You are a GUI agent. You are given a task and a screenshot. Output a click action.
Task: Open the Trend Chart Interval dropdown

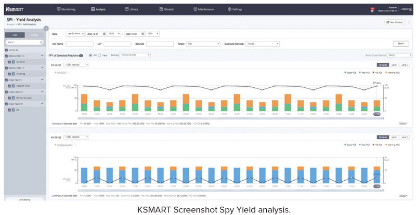(399, 55)
